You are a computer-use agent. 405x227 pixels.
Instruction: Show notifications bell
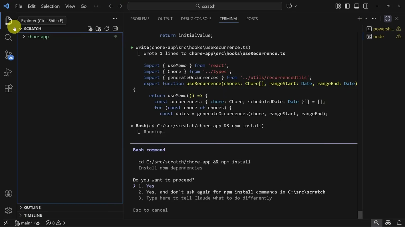399,223
